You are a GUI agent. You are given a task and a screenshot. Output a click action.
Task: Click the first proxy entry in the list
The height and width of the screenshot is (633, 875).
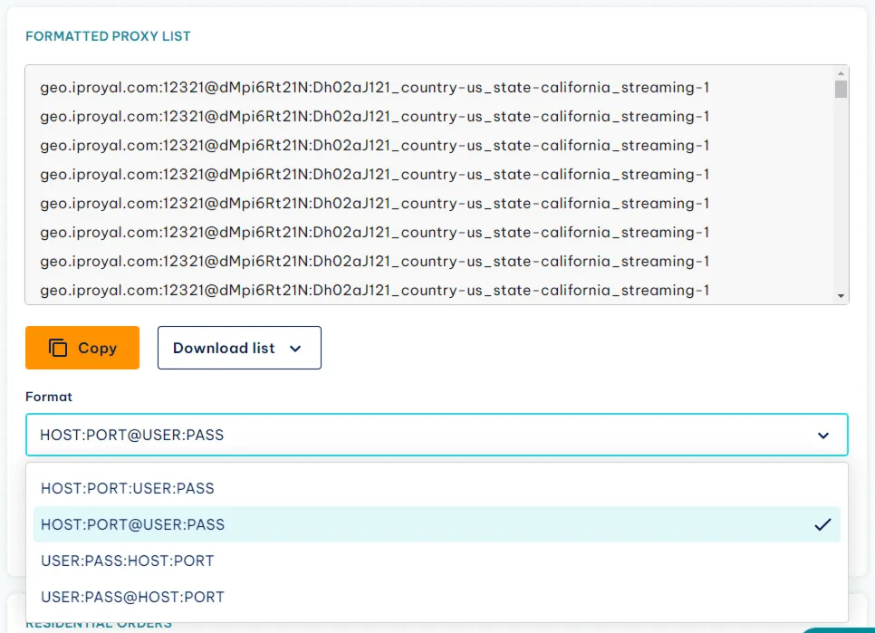[374, 88]
